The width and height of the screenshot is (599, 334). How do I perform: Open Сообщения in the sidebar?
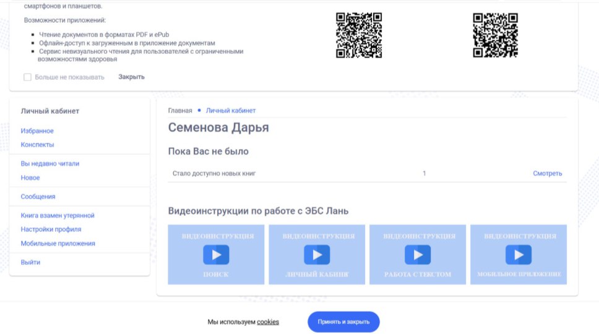click(38, 197)
